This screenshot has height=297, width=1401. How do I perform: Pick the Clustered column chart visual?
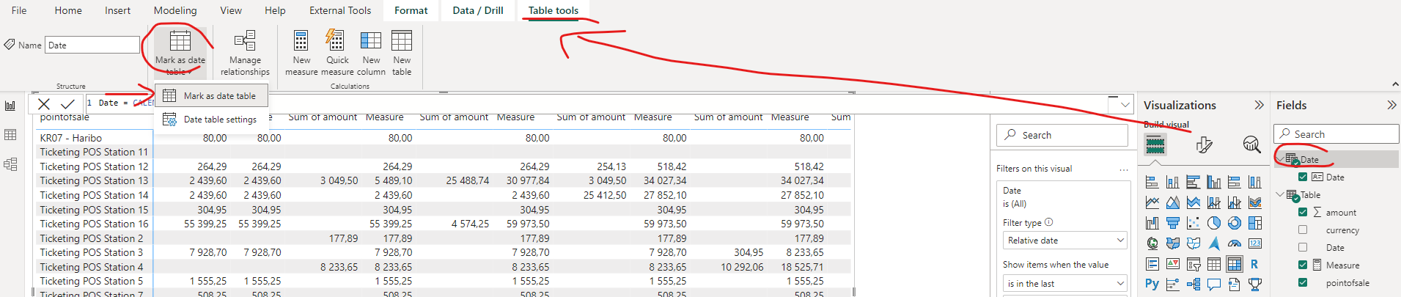(x=1214, y=182)
